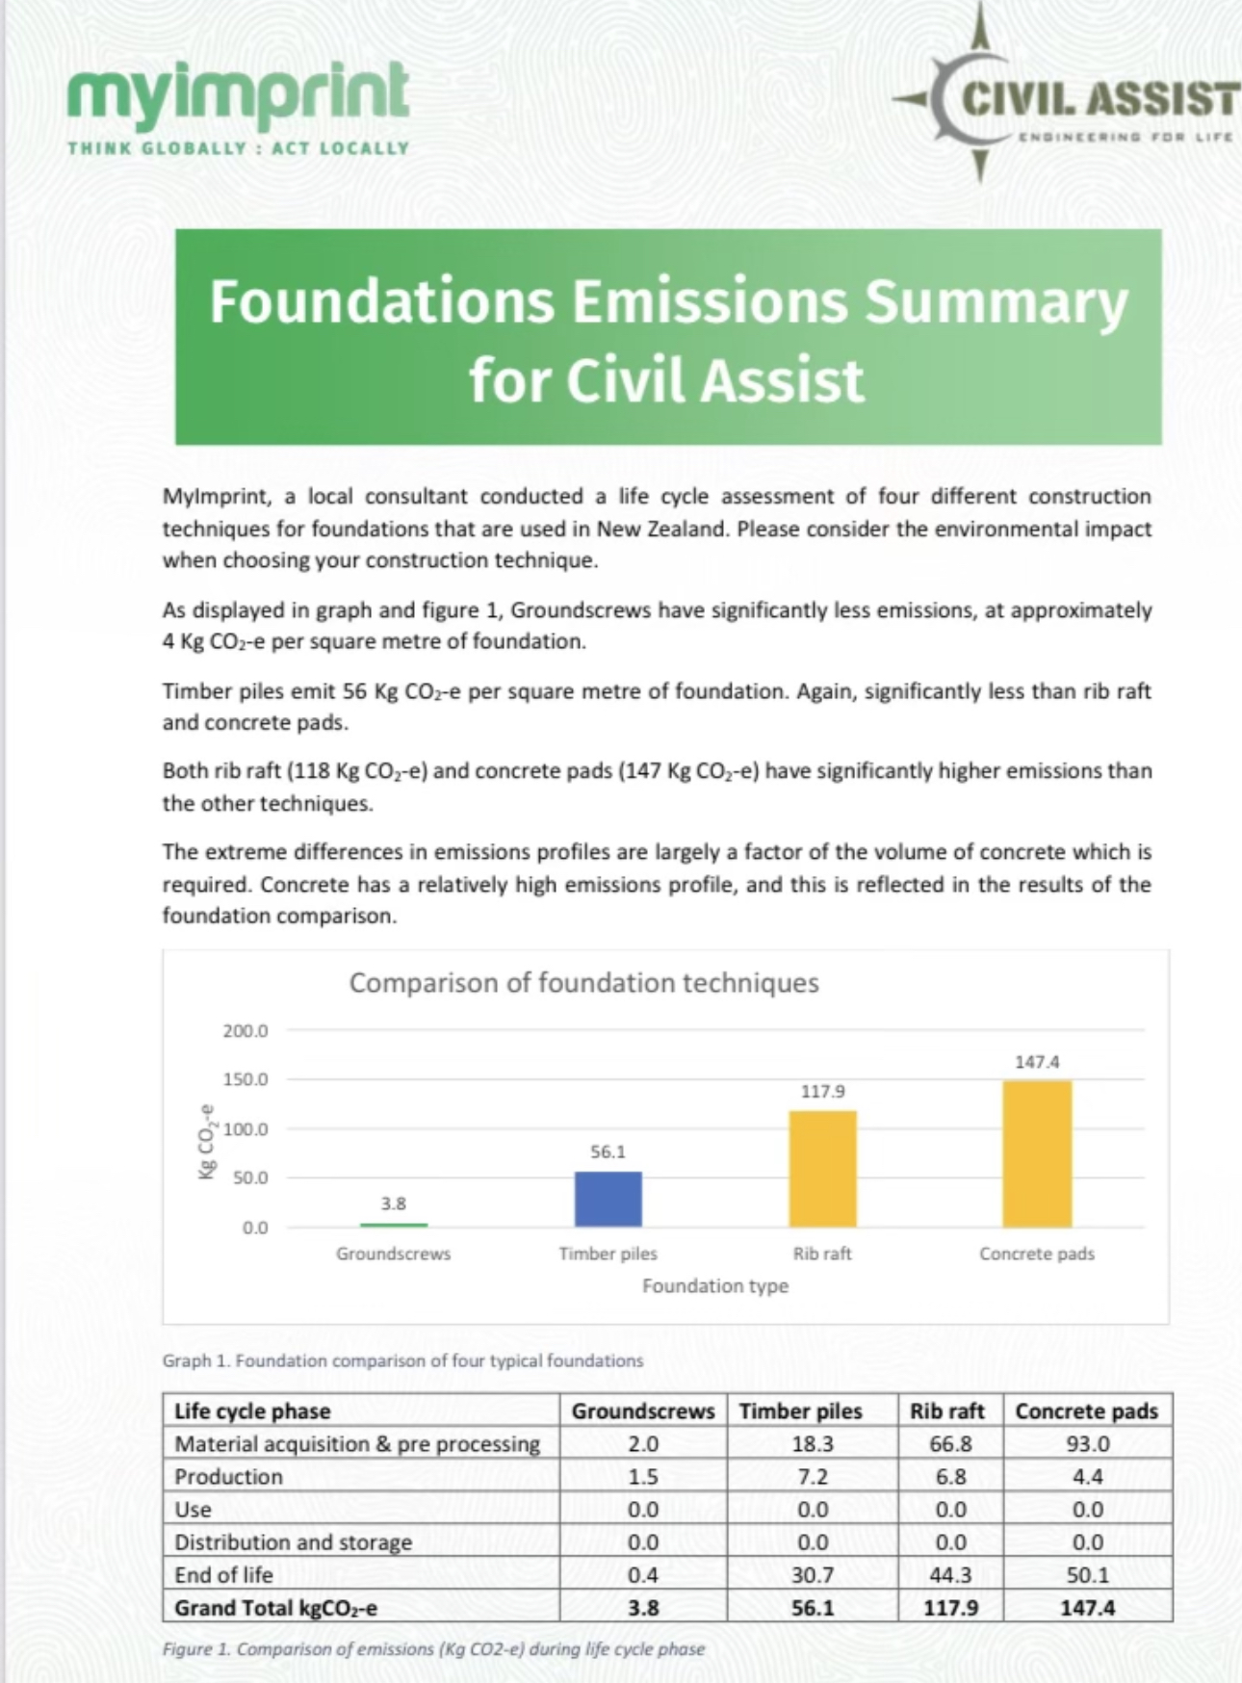
Task: Click the 'Figure 1' italic caption
Action: (433, 1648)
